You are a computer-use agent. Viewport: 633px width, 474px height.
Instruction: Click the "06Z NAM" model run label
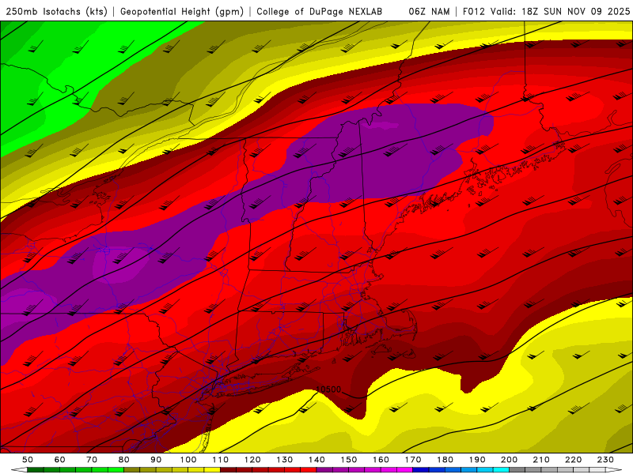429,12
